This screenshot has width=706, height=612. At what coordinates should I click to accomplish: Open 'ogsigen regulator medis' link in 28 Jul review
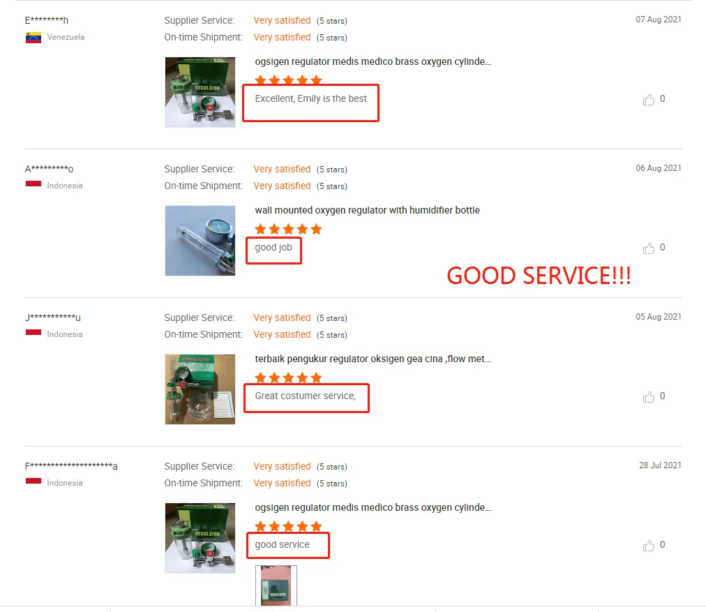373,507
